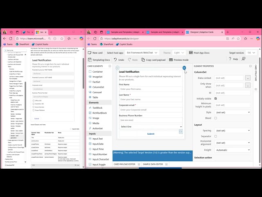Select the Input.Toggle element
This screenshot has width=262, height=197.
click(x=97, y=165)
